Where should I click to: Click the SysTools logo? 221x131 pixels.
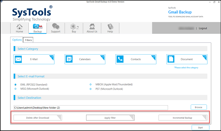(32, 13)
